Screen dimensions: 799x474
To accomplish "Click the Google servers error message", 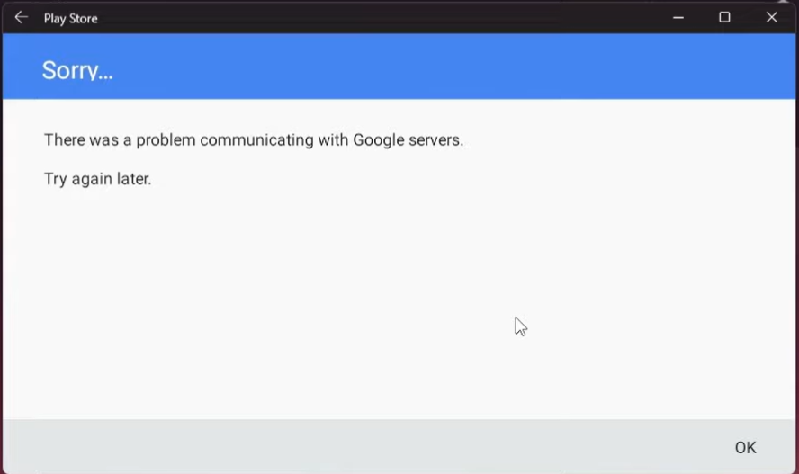I will click(254, 140).
